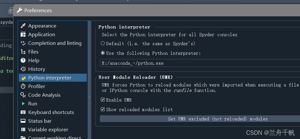Click the Help question mark icon
Viewport: 300px width, 139px height.
(x=23, y=61)
